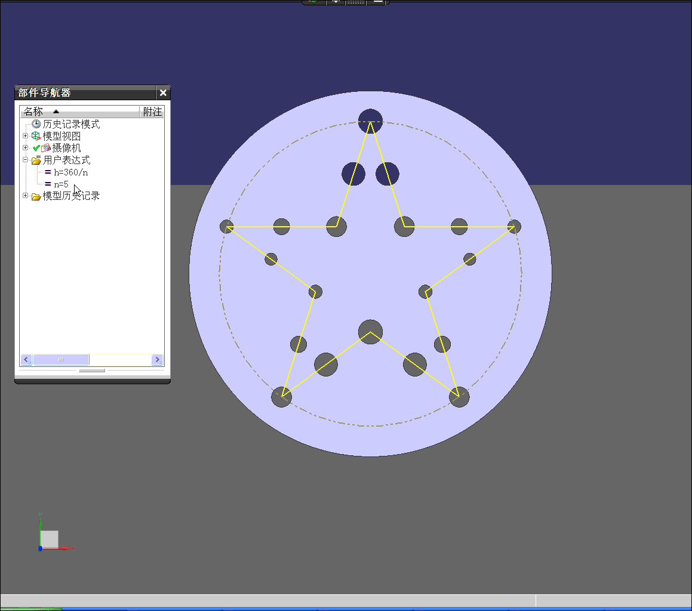
Task: Toggle the green checkmark beside 摄像机
Action: coord(36,148)
